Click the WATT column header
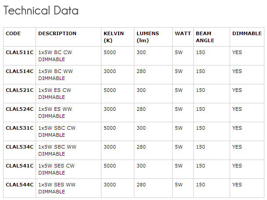This screenshot has height=200, width=267. pyautogui.click(x=183, y=33)
